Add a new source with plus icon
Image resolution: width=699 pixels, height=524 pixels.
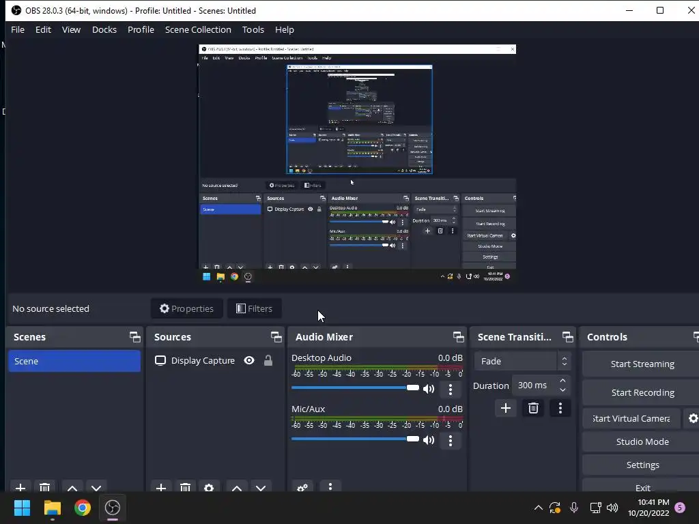coord(161,487)
